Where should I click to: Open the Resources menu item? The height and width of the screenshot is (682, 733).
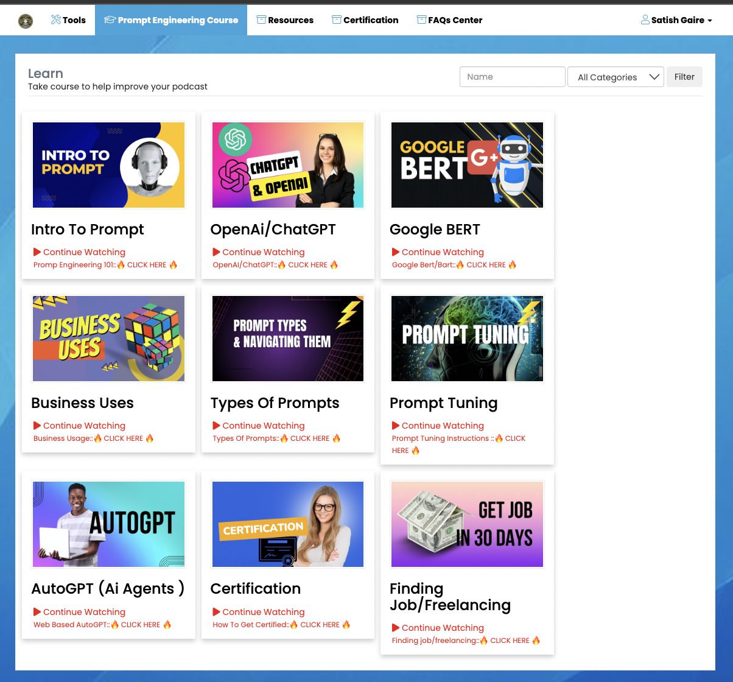285,20
